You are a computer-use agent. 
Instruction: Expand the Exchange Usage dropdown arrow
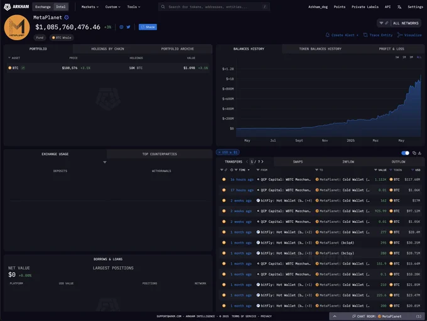pos(105,162)
